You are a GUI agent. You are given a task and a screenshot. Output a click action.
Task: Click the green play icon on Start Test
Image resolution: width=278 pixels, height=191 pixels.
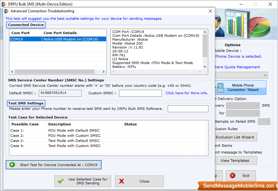(x=12, y=165)
